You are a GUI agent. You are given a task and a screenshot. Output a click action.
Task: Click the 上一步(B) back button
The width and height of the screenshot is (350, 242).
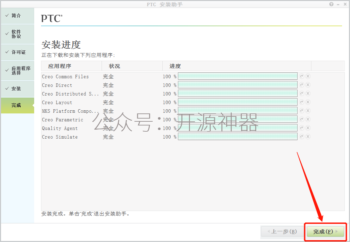tap(282, 232)
